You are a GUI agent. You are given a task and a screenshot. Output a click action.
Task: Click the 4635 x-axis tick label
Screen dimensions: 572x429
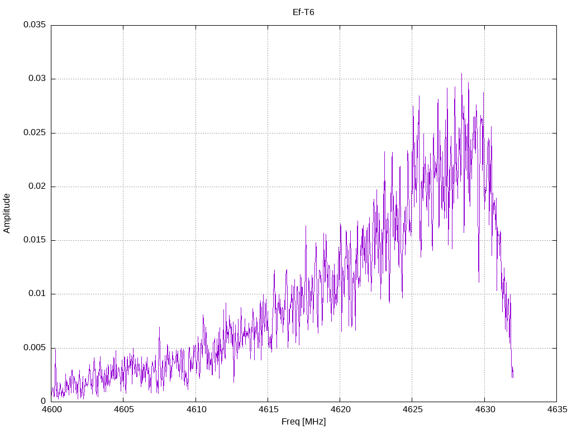coord(557,409)
